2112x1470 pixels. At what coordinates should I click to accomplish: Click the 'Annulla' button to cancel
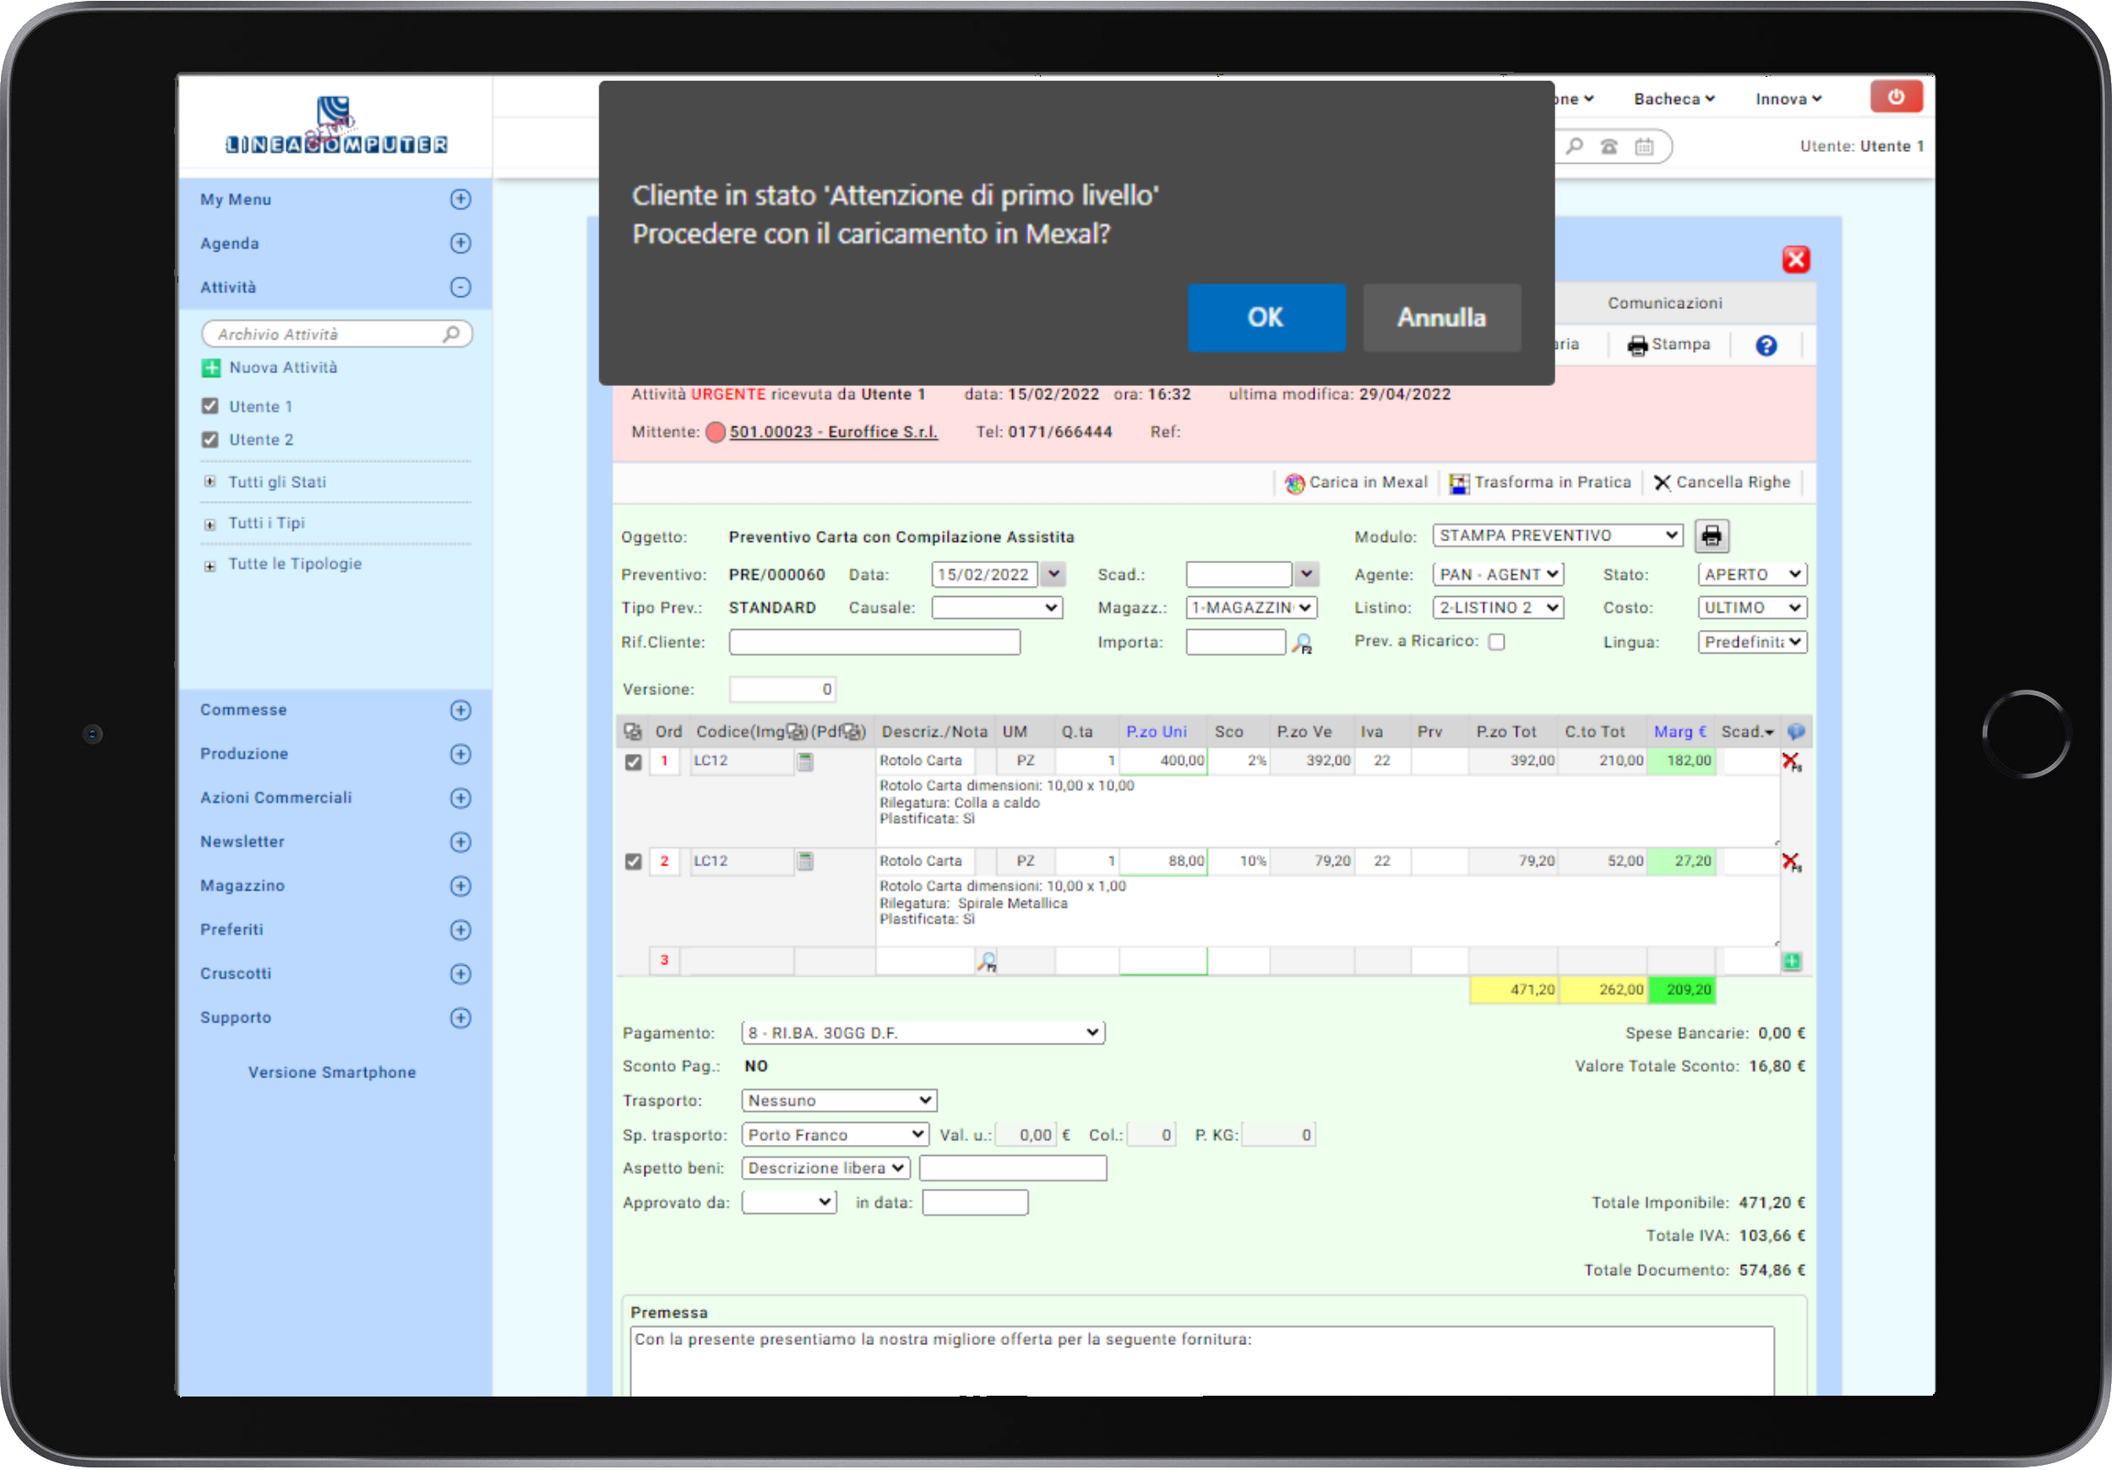[x=1440, y=317]
